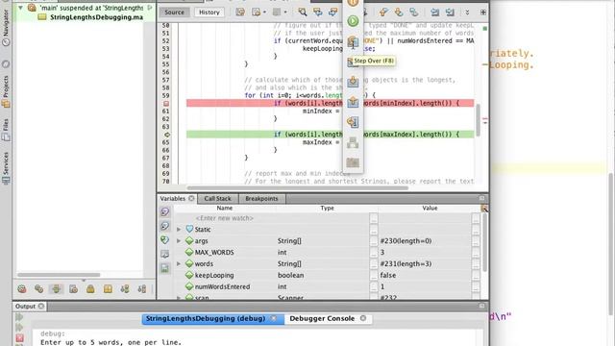Click the second watch icon in Variables side toolbar
Viewport: 615px width, 346px height.
point(164,226)
